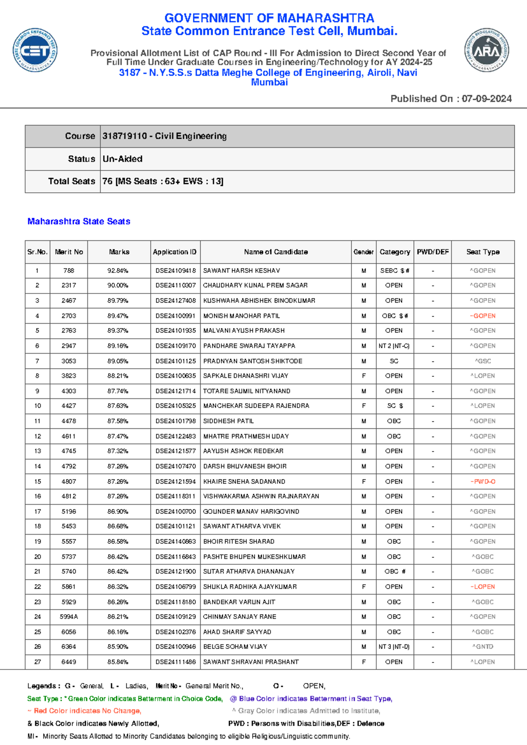Select the title GOVERNMENT OF MAHARASHTRA
Image resolution: width=527 pixels, height=745 pixels.
click(269, 18)
